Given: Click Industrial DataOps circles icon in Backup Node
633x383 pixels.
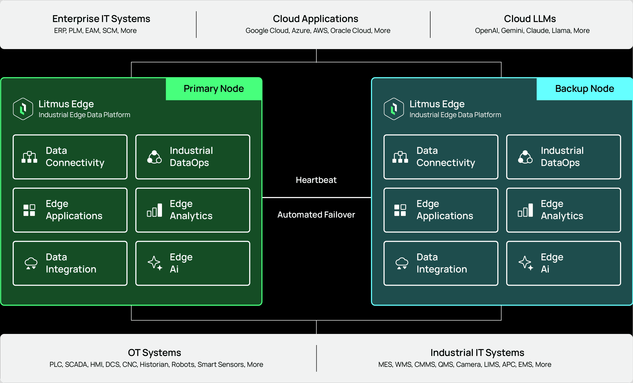Looking at the screenshot, I should click(525, 157).
